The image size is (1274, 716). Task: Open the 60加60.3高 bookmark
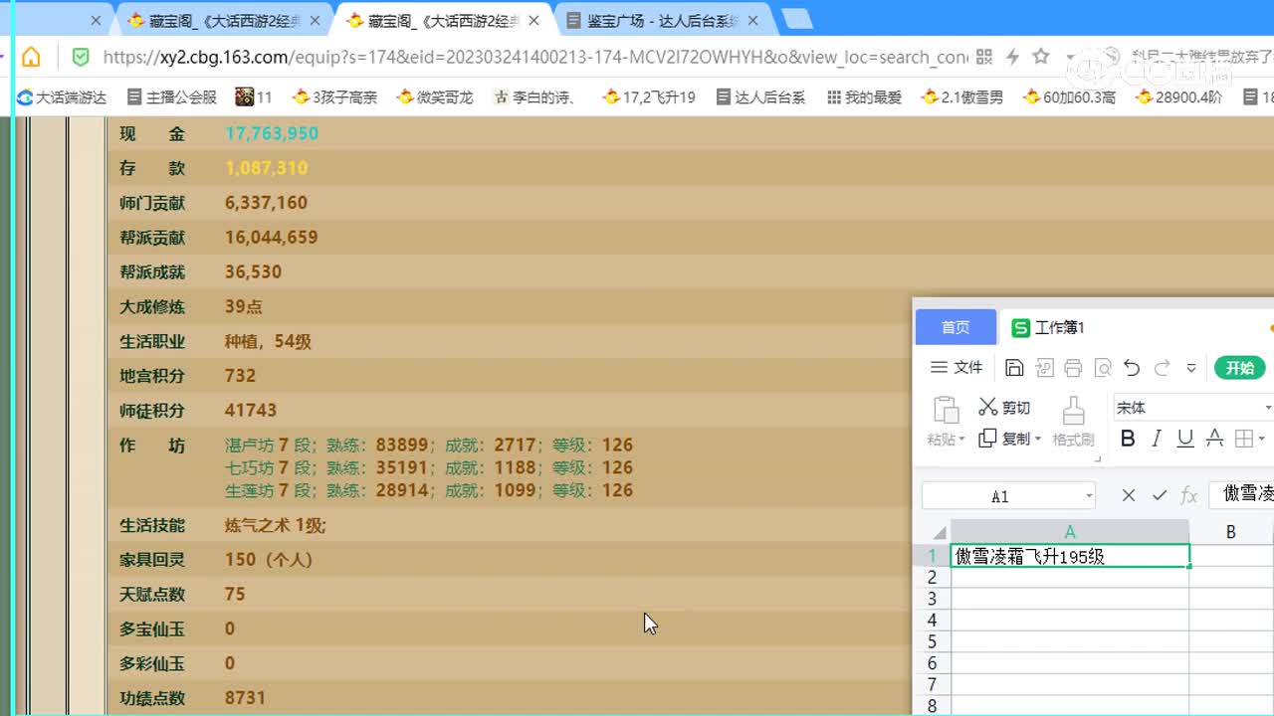[x=1069, y=96]
